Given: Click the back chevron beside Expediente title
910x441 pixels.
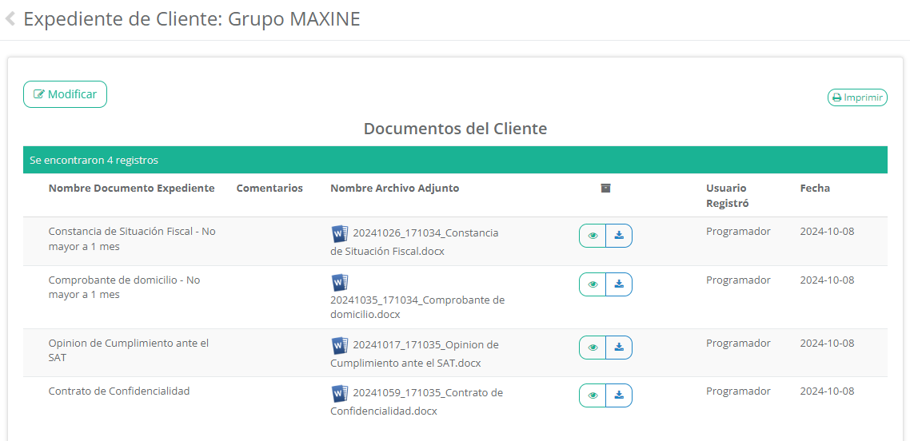Looking at the screenshot, I should tap(10, 19).
